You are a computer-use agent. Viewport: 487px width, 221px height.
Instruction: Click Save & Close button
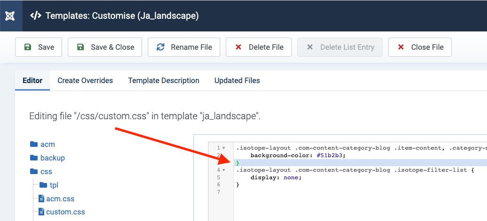pos(105,47)
